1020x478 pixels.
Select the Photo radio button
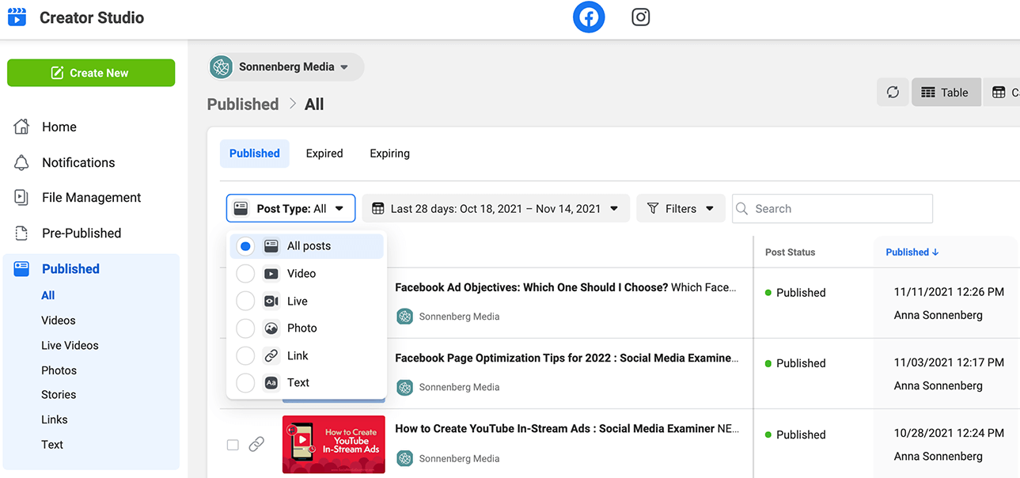pos(245,328)
